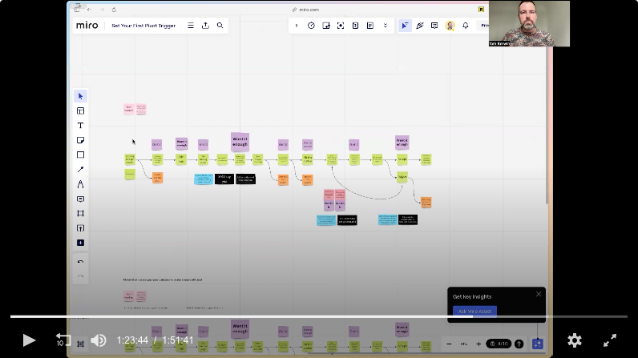Click the export board icon

point(205,26)
